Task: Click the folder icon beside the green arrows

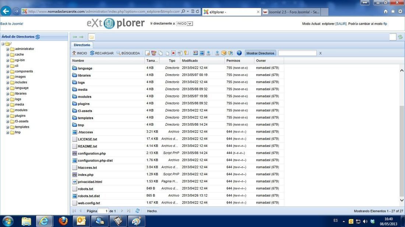Action: [x=91, y=37]
